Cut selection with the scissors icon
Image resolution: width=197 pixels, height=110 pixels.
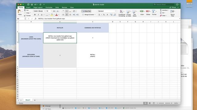coord(25,10)
